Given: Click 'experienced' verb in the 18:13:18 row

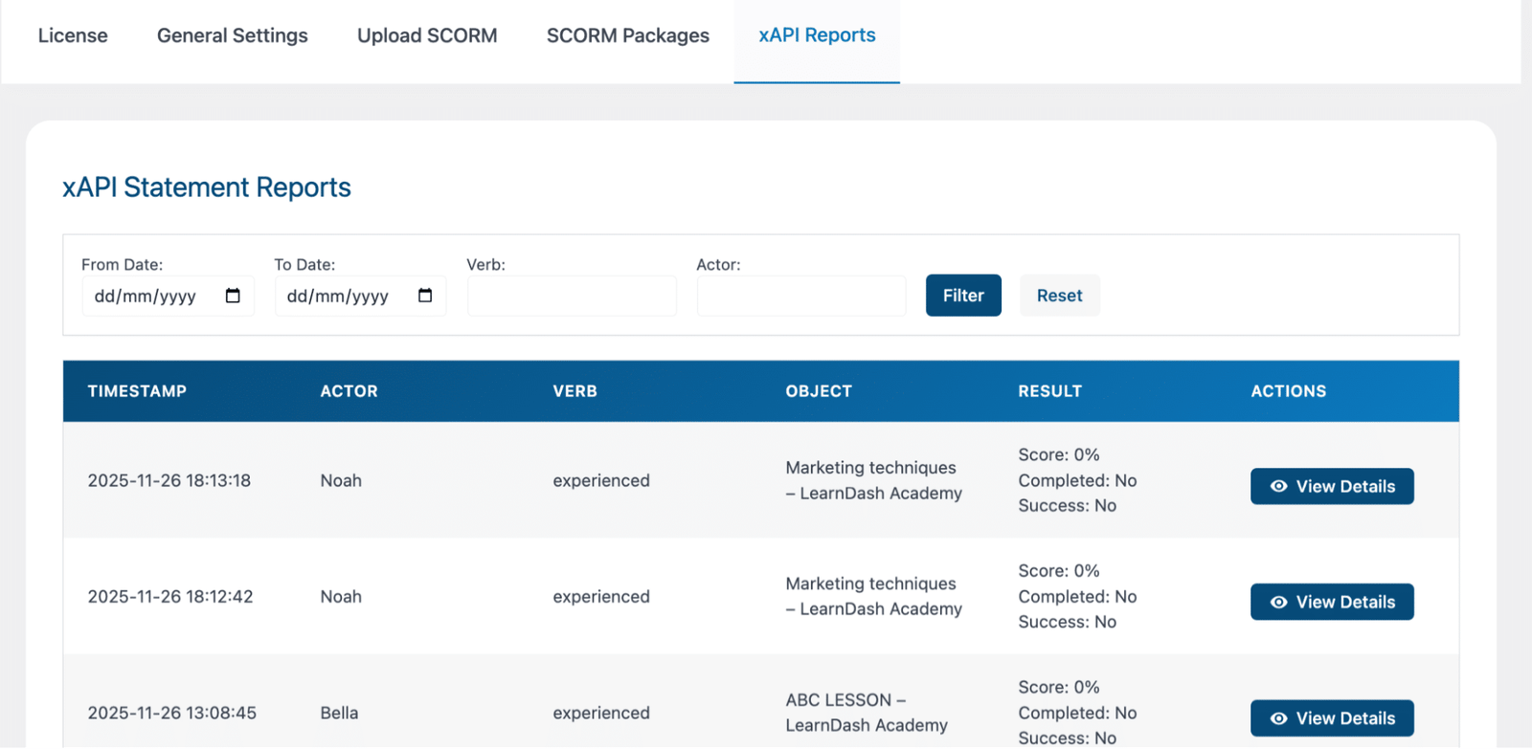Looking at the screenshot, I should pyautogui.click(x=601, y=480).
